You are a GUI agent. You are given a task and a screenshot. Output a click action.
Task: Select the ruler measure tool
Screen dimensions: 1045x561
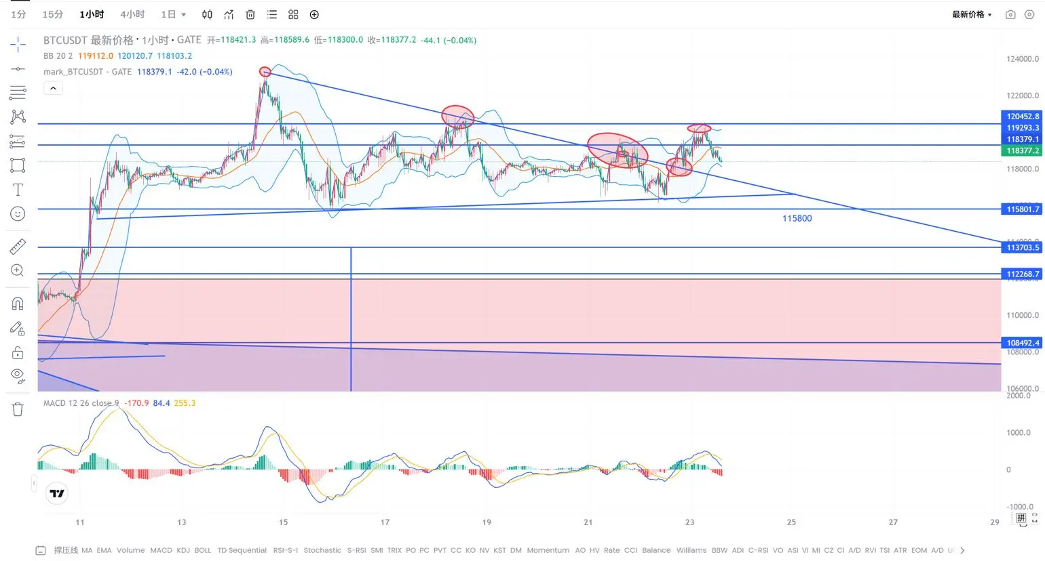point(18,247)
